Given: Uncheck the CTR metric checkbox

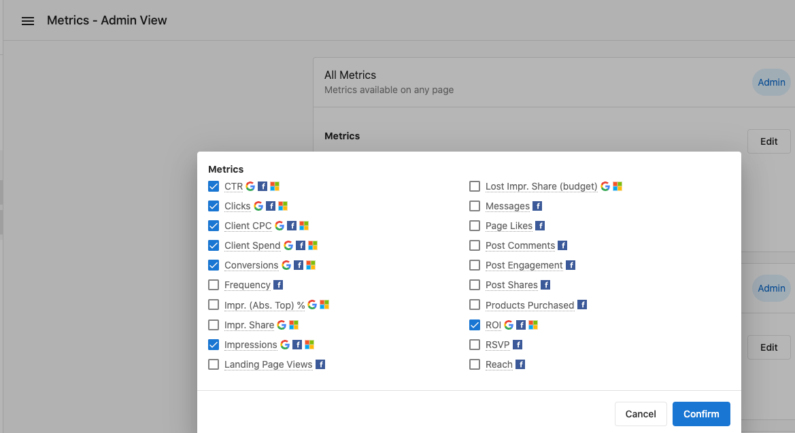Looking at the screenshot, I should (x=214, y=186).
